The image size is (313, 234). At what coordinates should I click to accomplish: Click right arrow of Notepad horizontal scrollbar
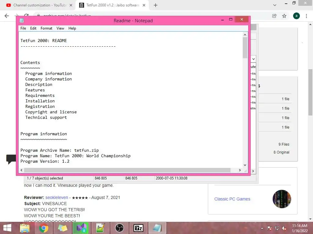(x=240, y=170)
